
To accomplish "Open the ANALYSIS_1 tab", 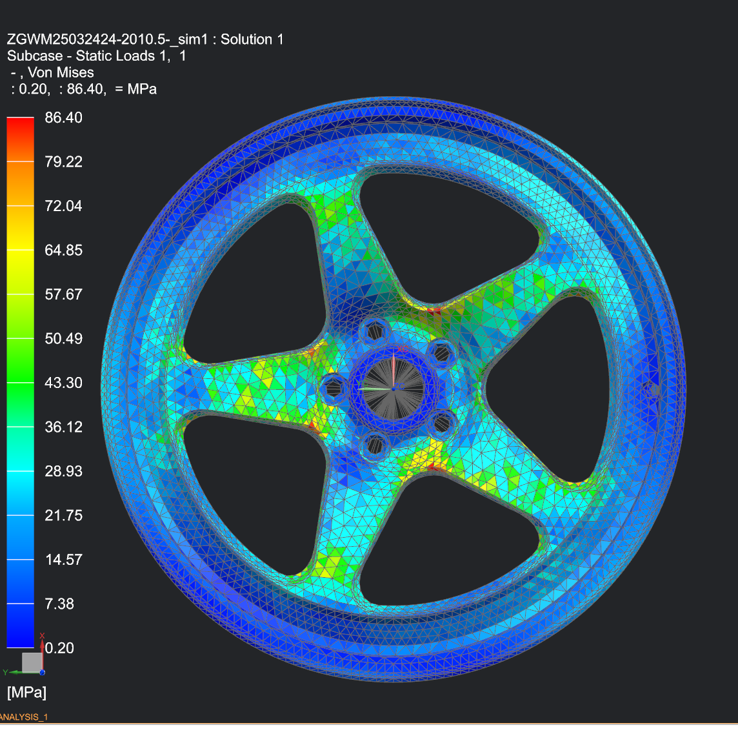I will coord(23,717).
